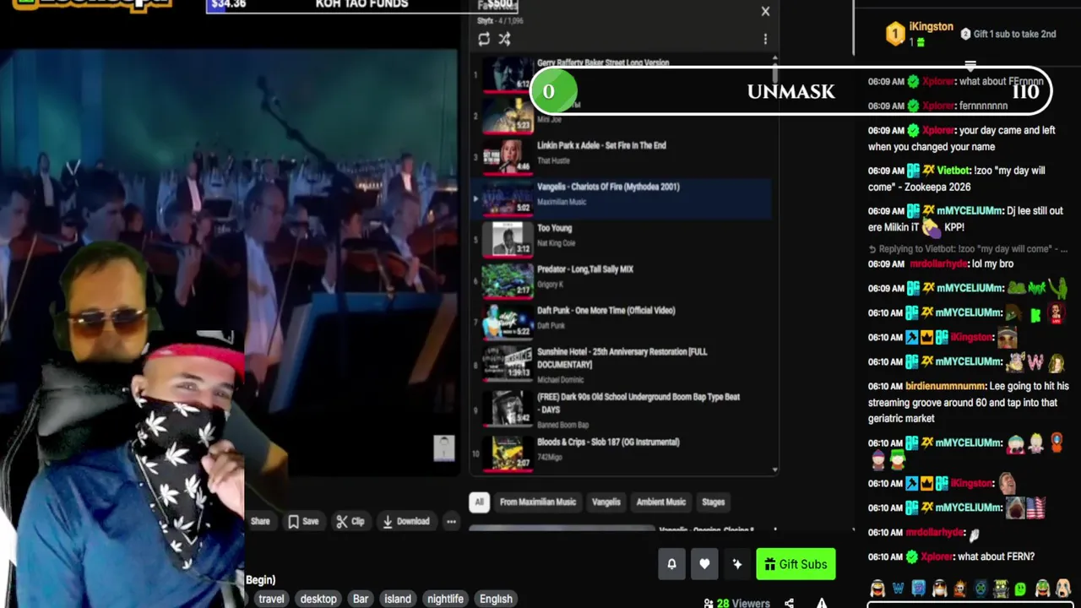
Task: Select the Stages filter chip
Action: [x=713, y=502]
